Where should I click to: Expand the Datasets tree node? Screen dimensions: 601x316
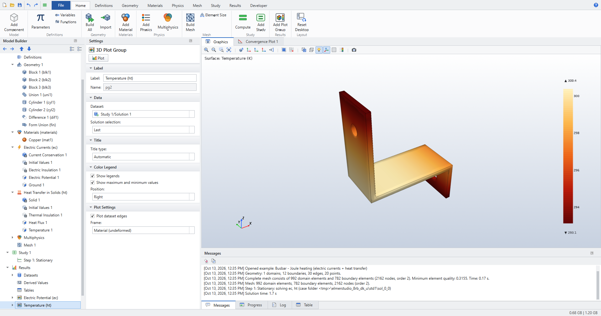pyautogui.click(x=13, y=275)
